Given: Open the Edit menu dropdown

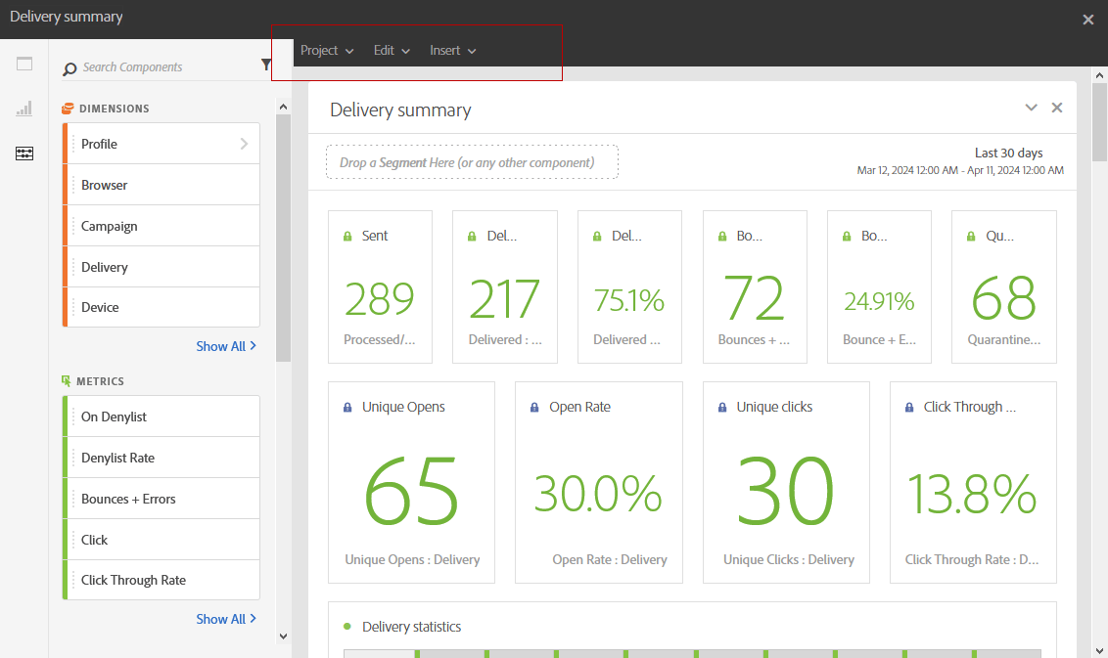Looking at the screenshot, I should click(x=391, y=50).
